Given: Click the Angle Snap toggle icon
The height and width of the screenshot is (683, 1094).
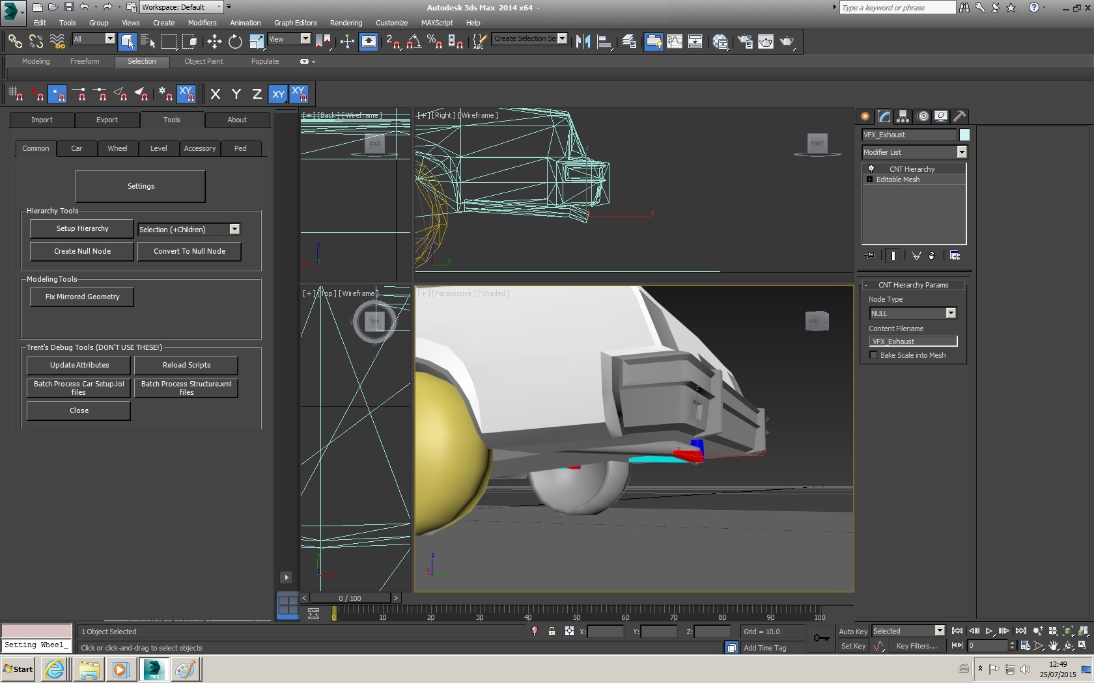Looking at the screenshot, I should (x=414, y=42).
